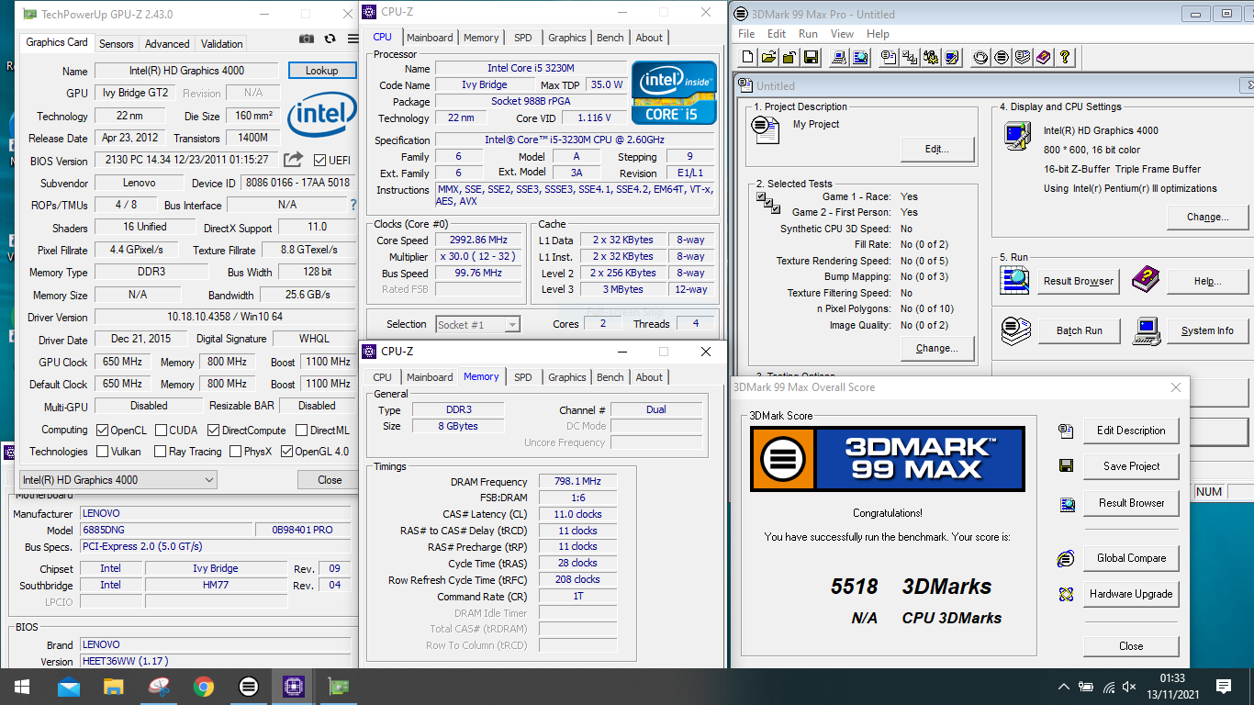
Task: Open Bench tab in CPU-Z memory timings window
Action: pos(610,377)
